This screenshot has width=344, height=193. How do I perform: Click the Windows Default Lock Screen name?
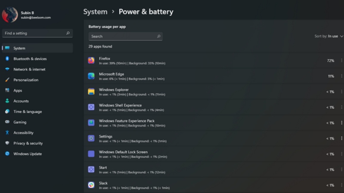(123, 152)
